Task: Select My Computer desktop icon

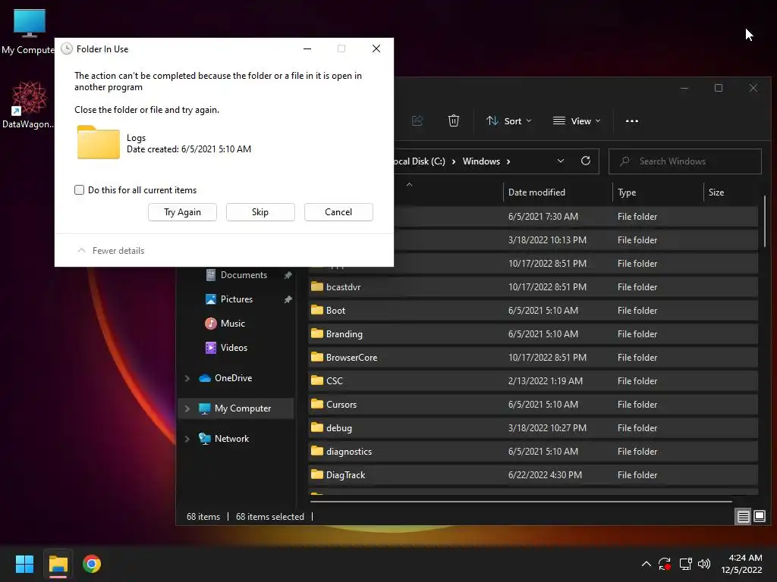Action: [x=29, y=31]
